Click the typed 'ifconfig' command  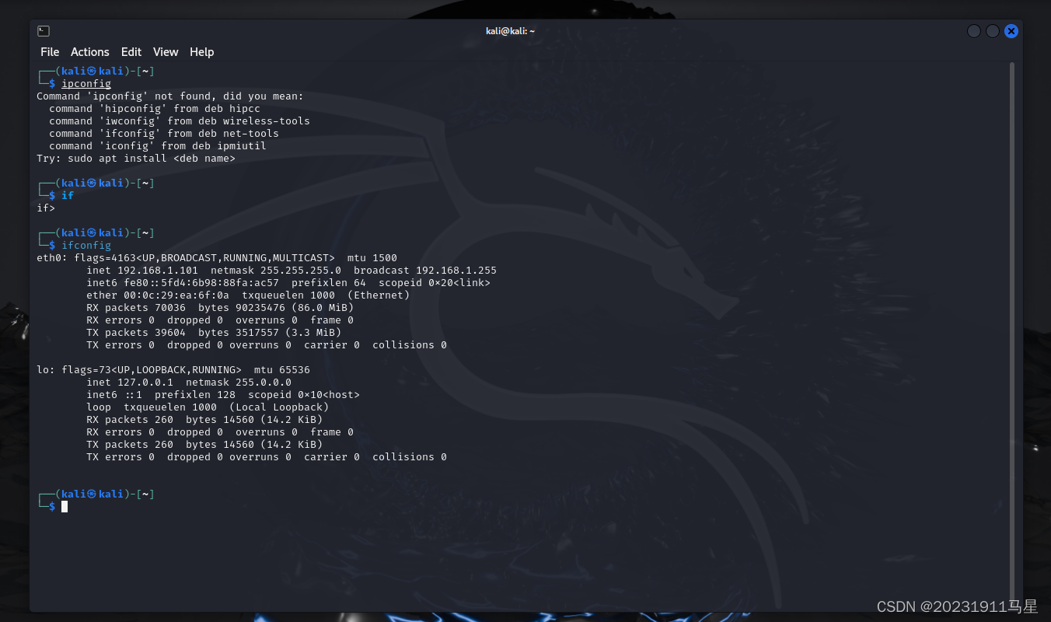[86, 245]
